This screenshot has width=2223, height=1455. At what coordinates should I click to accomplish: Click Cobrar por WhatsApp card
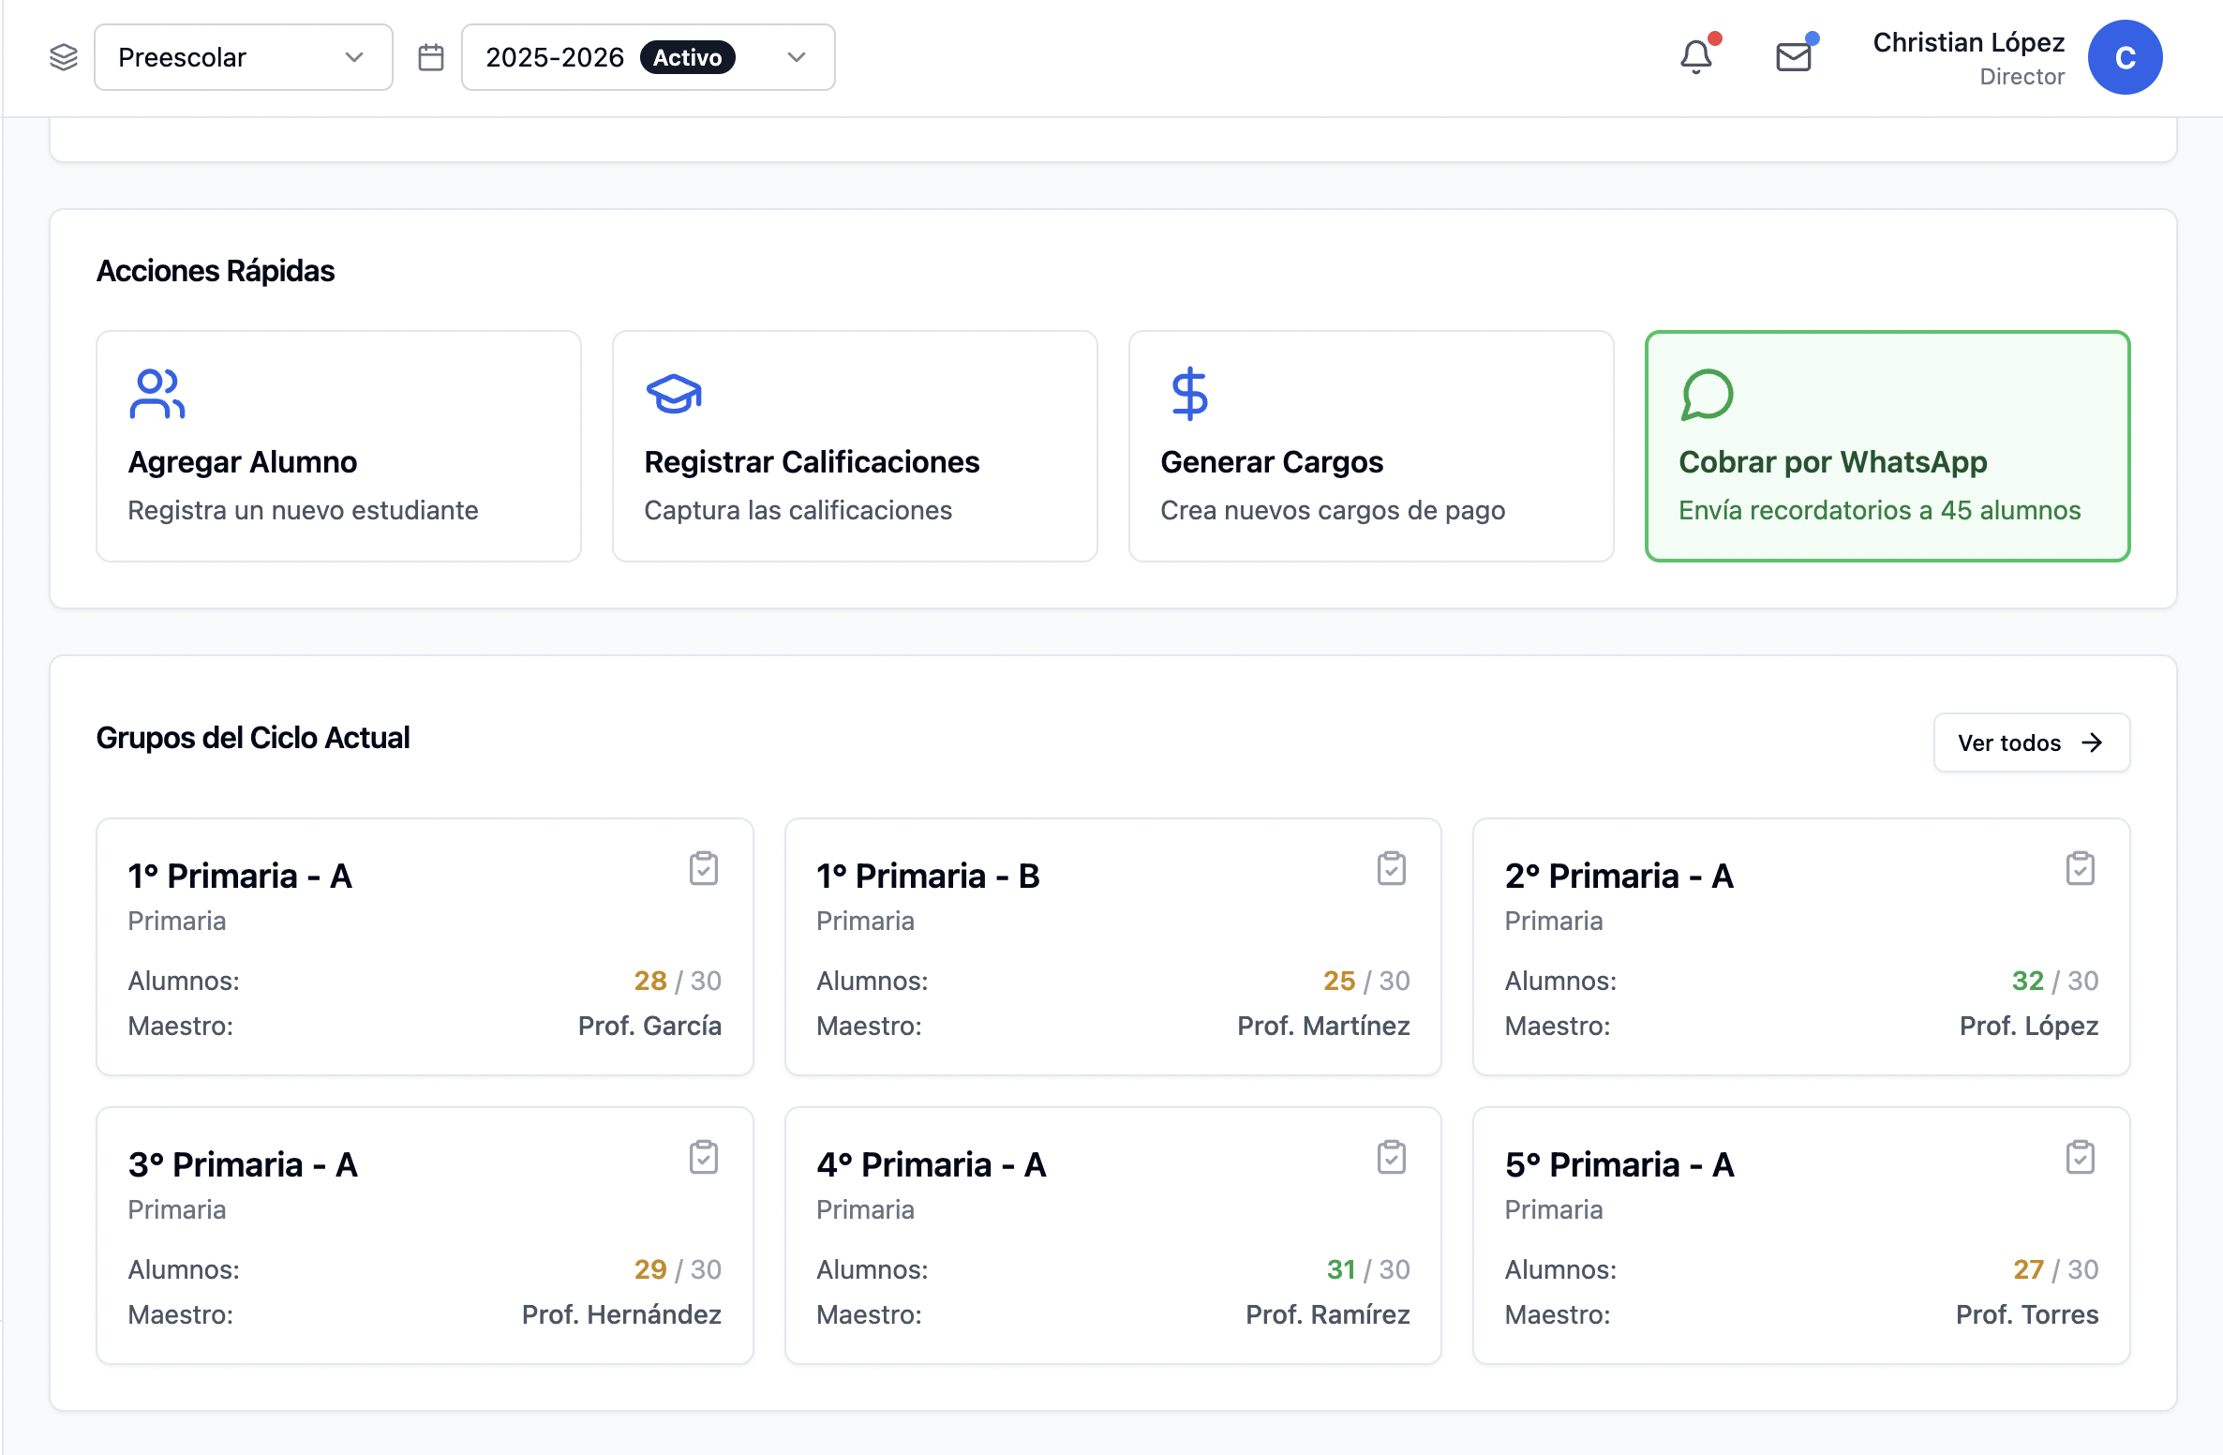pos(1887,446)
